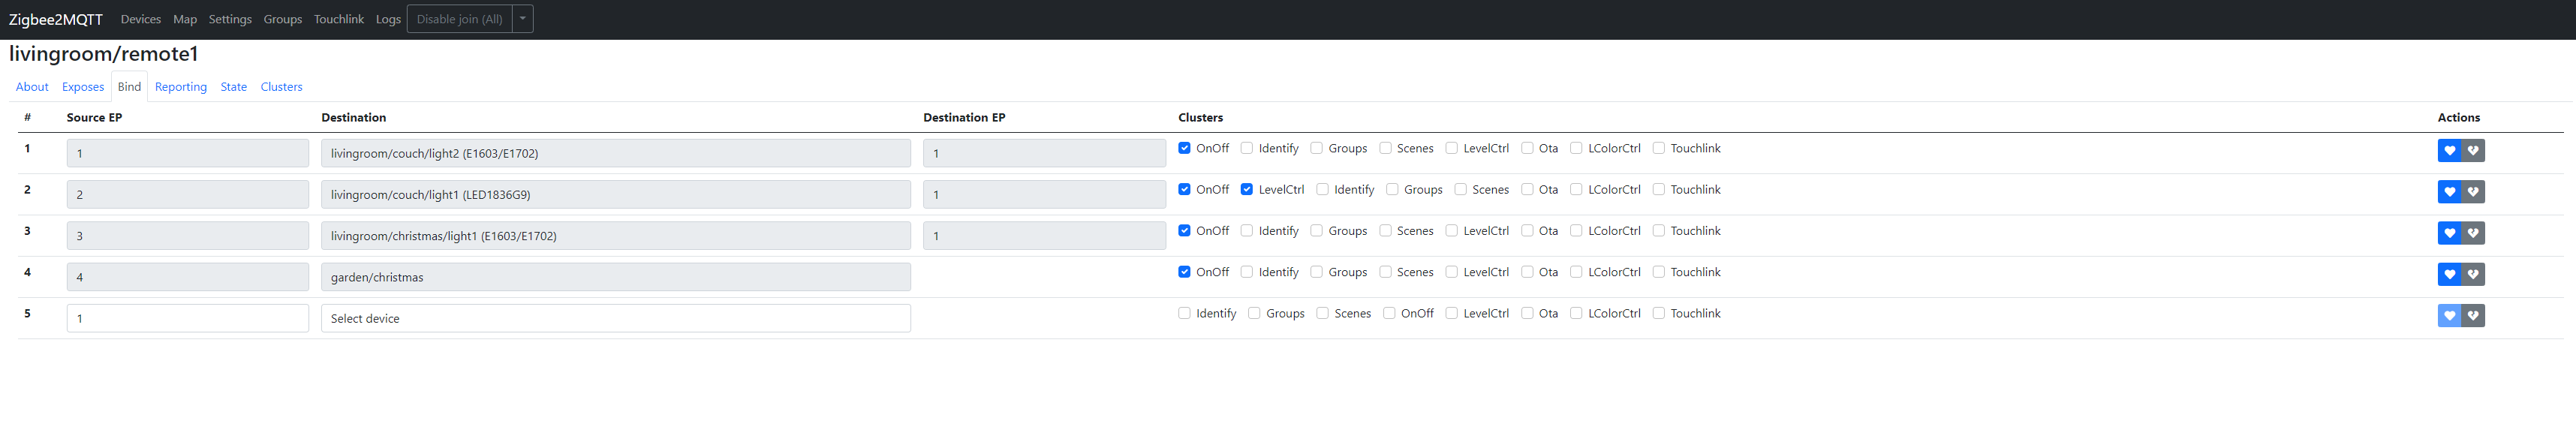Open destination dropdown showing livingroom/christmas/light1
2576x421 pixels.
[x=615, y=236]
